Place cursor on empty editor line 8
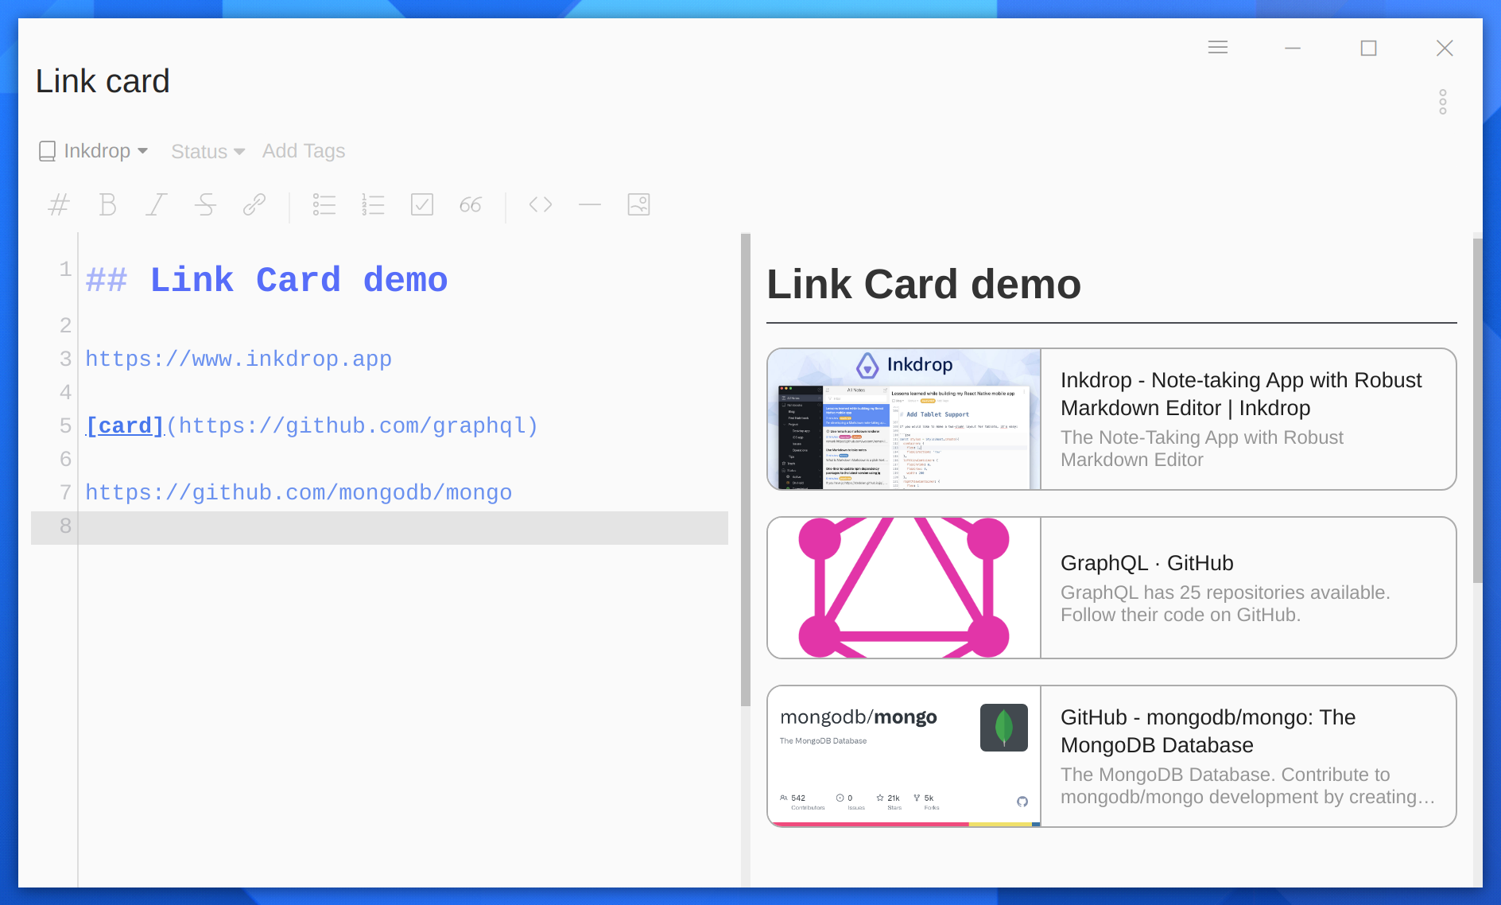1501x905 pixels. tap(402, 527)
